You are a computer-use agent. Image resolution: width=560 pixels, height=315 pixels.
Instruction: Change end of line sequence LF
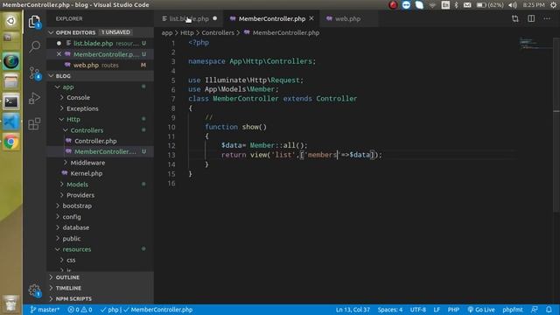(437, 310)
